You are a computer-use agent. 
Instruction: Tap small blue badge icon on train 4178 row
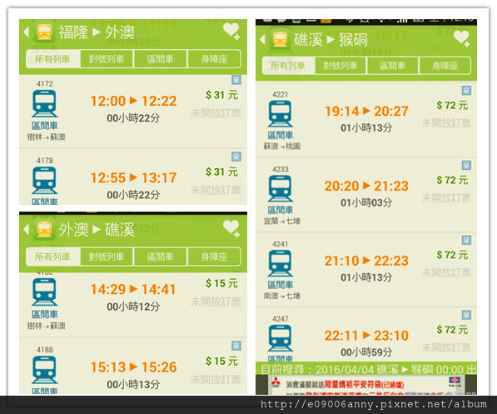point(236,157)
